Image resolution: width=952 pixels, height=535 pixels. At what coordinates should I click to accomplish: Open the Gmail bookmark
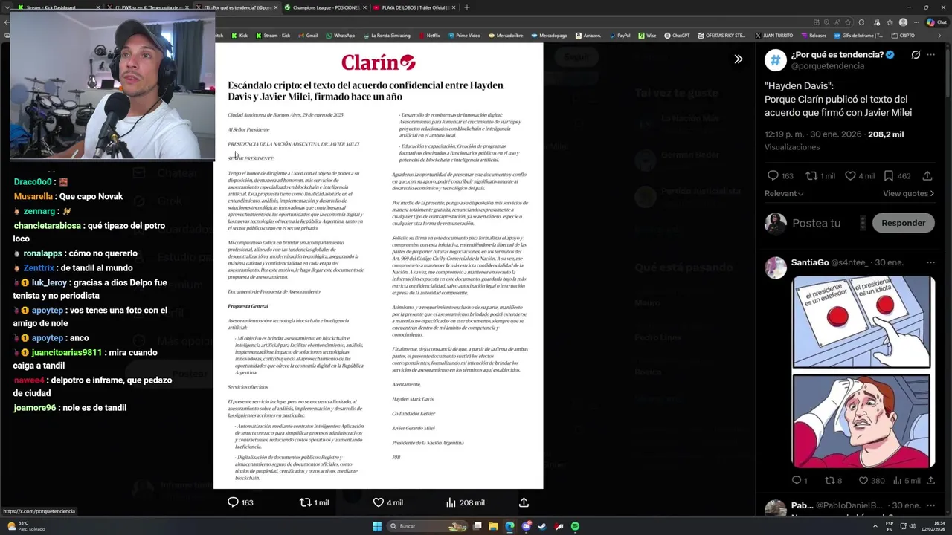308,35
